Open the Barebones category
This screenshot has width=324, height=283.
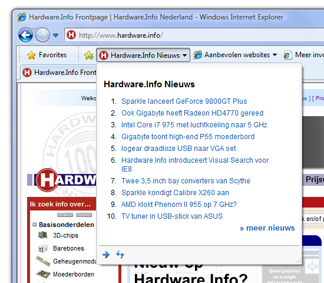tap(68, 248)
